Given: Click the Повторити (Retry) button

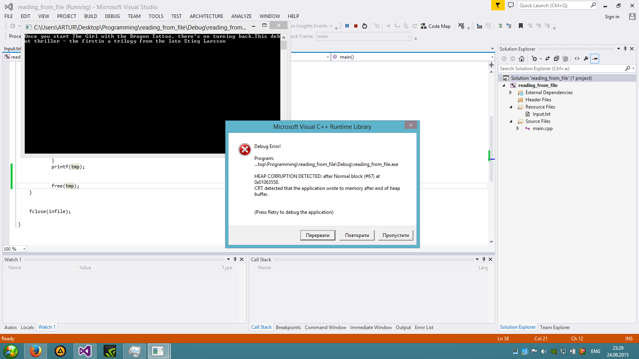Looking at the screenshot, I should coord(357,235).
